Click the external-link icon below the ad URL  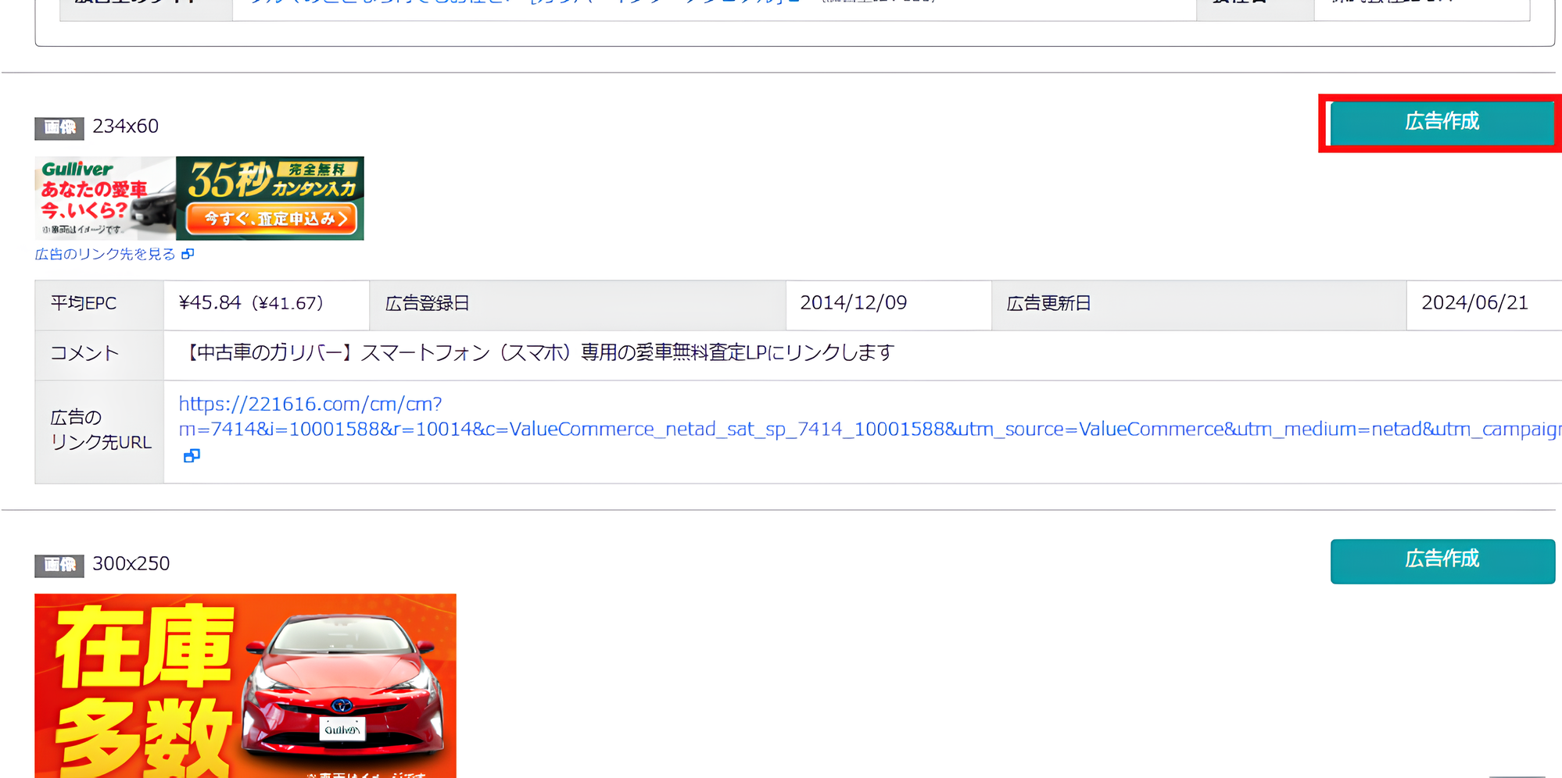coord(192,456)
